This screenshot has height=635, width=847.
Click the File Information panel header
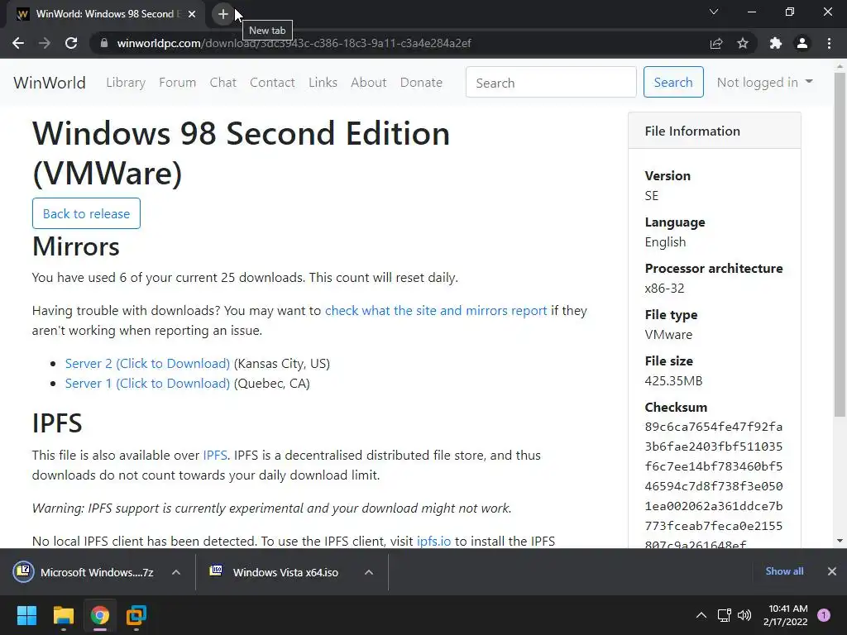click(714, 131)
